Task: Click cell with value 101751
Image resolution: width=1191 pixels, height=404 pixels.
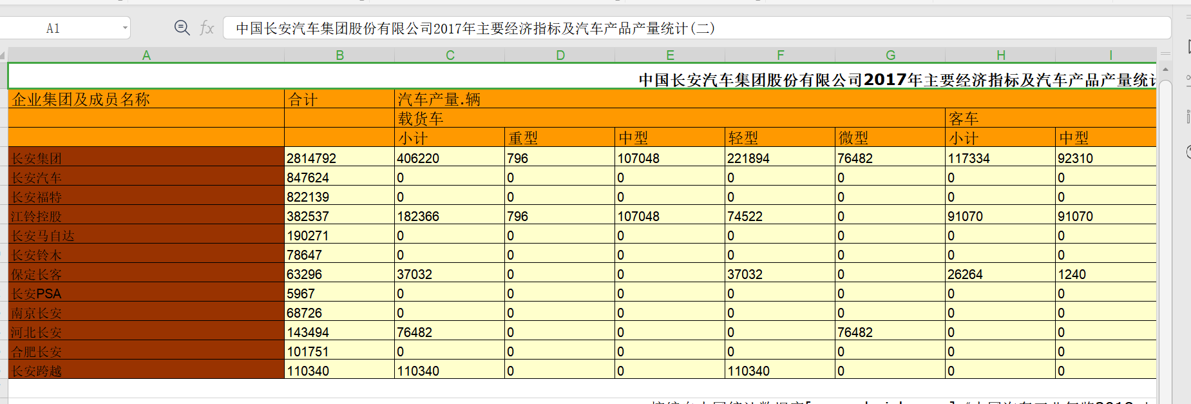Action: click(x=339, y=351)
